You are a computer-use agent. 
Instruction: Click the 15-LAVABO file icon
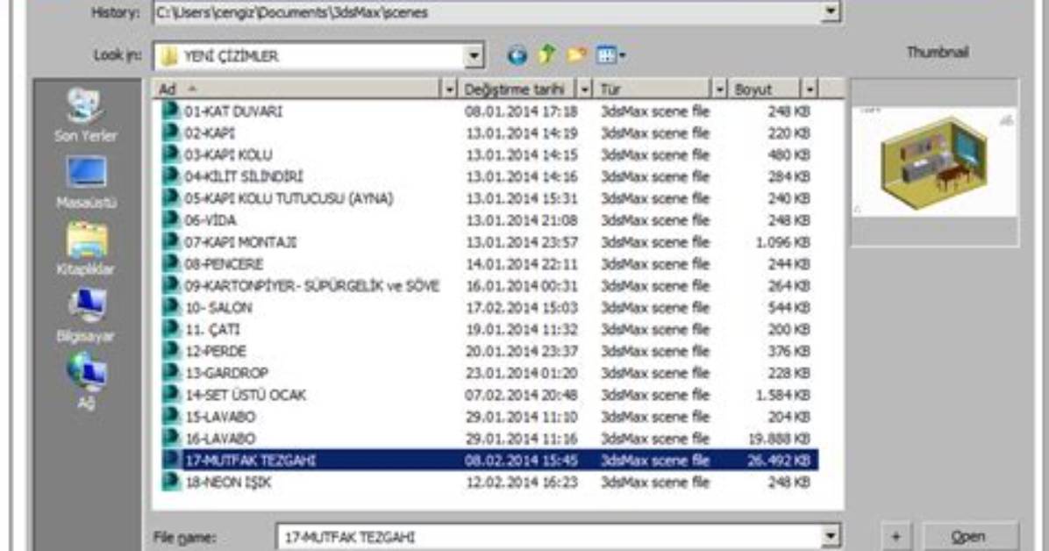[x=171, y=417]
